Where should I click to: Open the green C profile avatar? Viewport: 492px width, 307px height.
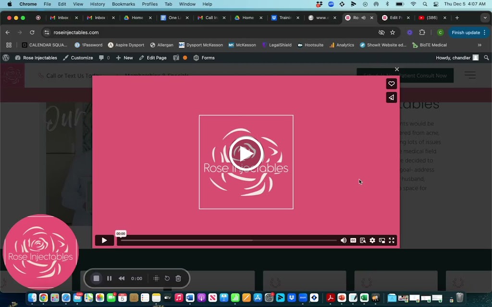pos(440,32)
